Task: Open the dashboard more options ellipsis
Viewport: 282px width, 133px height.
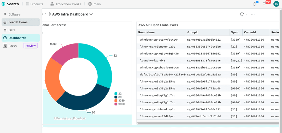Action: [253, 14]
